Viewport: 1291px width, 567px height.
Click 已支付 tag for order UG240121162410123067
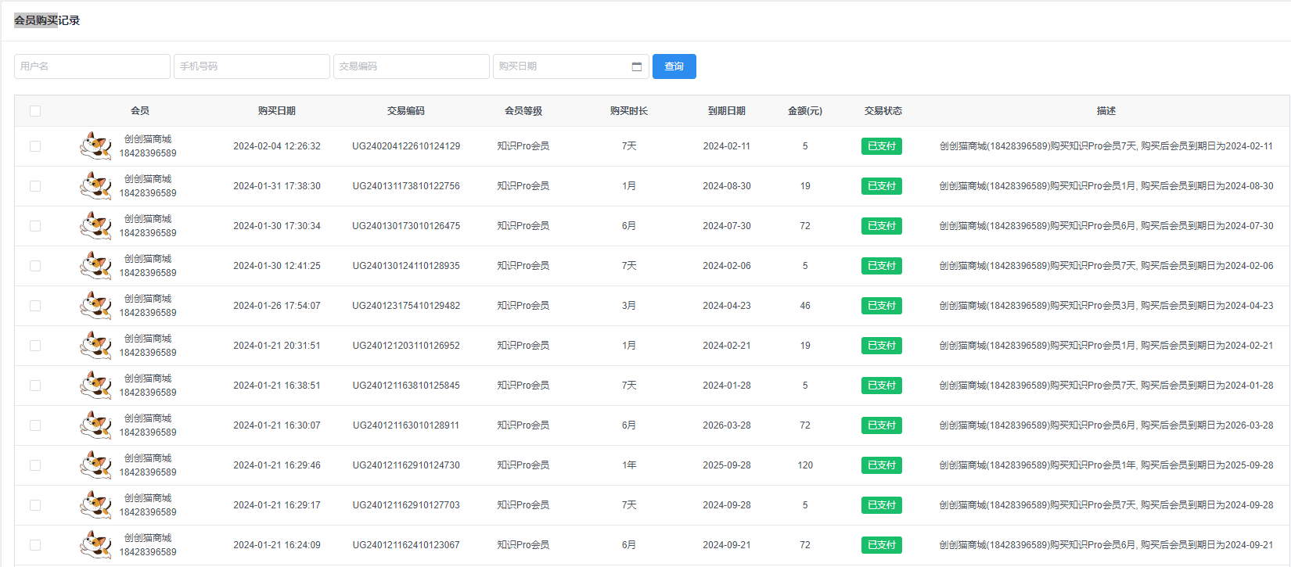click(882, 545)
